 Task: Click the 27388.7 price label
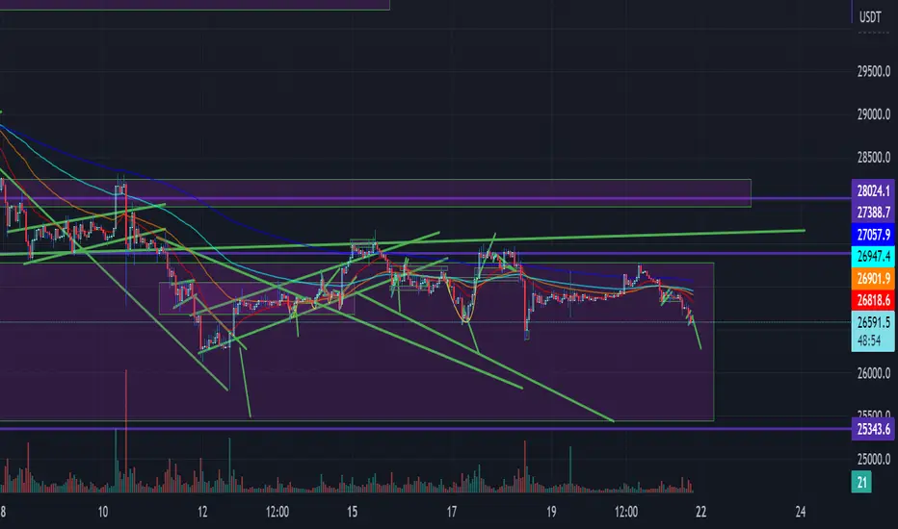click(873, 213)
